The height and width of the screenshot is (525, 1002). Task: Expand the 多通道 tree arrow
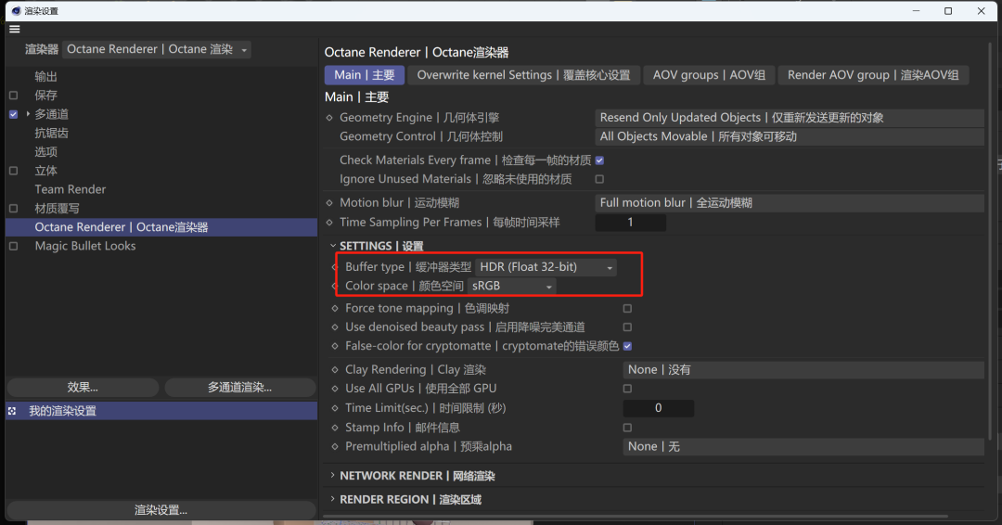[28, 114]
